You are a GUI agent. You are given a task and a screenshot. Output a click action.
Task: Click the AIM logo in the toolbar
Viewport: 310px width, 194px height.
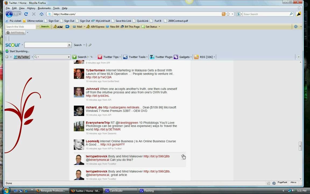click(x=58, y=26)
